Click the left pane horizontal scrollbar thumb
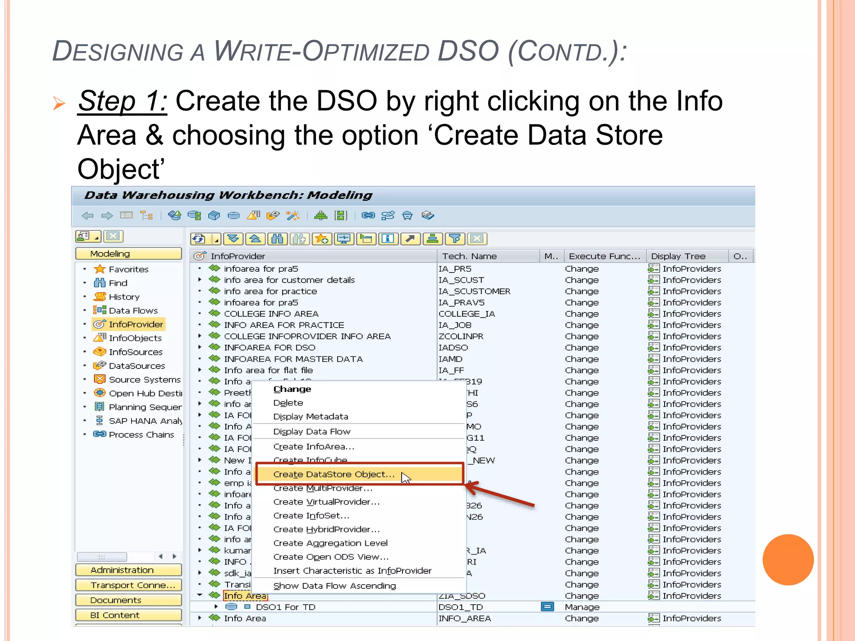The image size is (855, 641). pyautogui.click(x=102, y=557)
